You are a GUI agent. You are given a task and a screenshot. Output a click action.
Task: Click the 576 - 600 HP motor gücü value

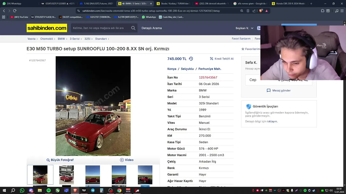(x=208, y=149)
